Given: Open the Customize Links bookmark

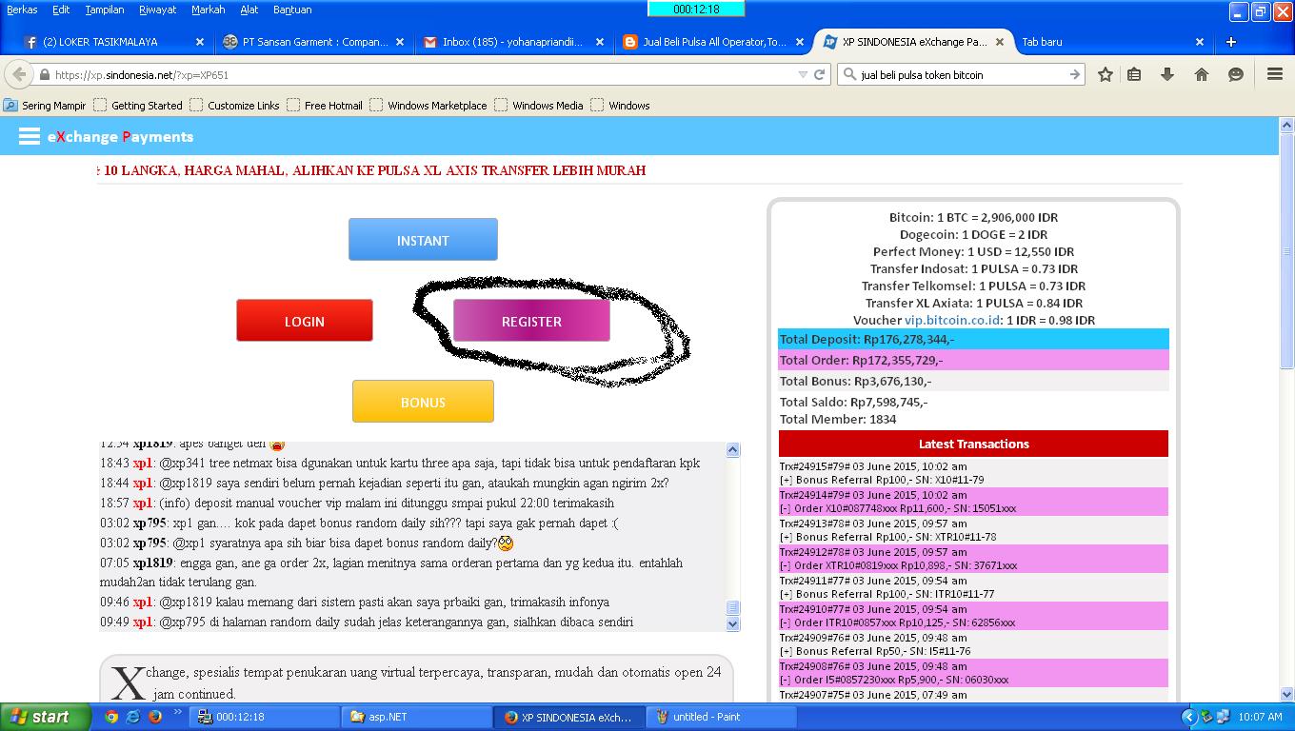Looking at the screenshot, I should coord(234,106).
